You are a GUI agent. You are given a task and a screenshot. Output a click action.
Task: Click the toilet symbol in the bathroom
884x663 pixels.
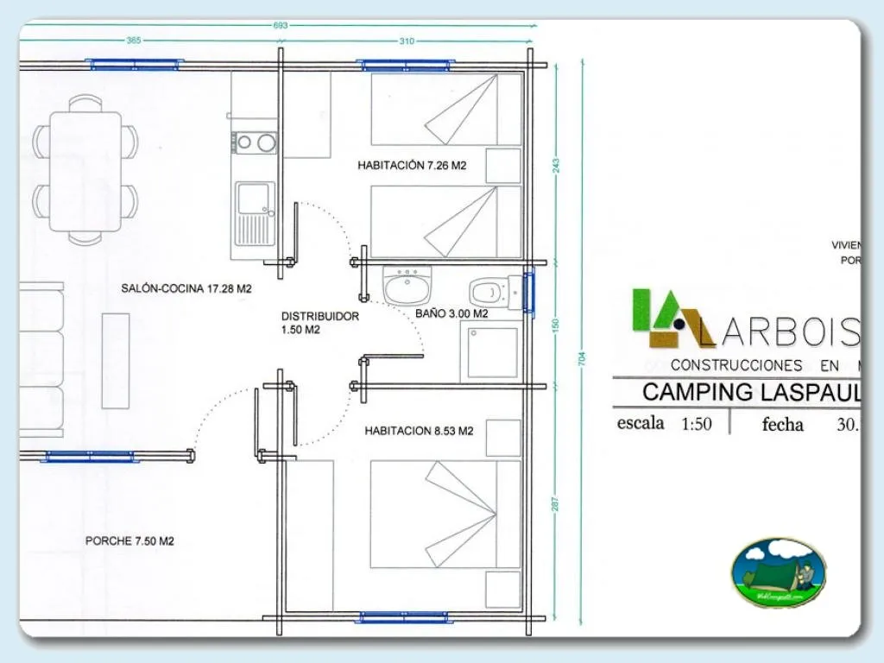tap(496, 292)
